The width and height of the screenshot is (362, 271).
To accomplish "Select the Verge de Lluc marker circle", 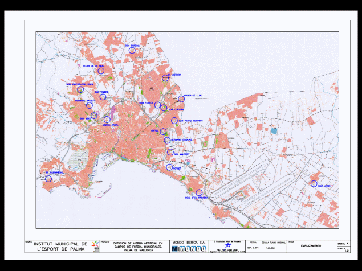I will (181, 98).
